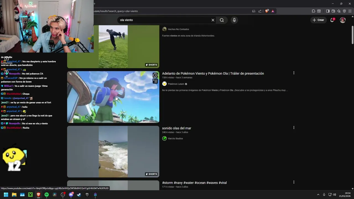Click the tab search icon in toolbar

click(x=319, y=11)
